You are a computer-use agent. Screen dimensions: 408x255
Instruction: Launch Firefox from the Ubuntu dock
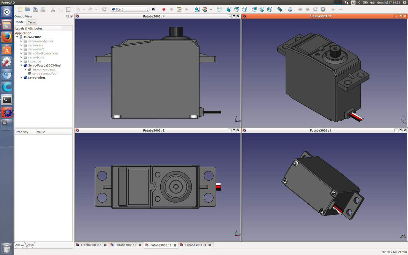coord(7,37)
